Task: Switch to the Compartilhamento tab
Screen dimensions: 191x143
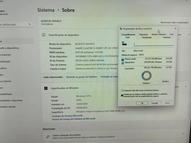Action: pos(128,35)
